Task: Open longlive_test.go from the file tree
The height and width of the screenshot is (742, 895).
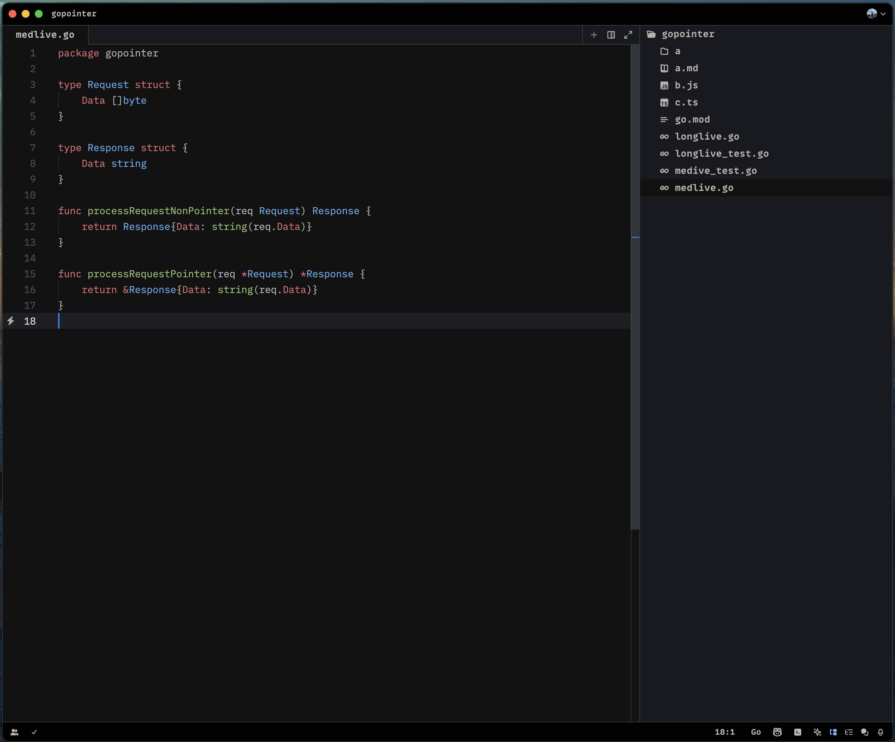Action: [721, 153]
